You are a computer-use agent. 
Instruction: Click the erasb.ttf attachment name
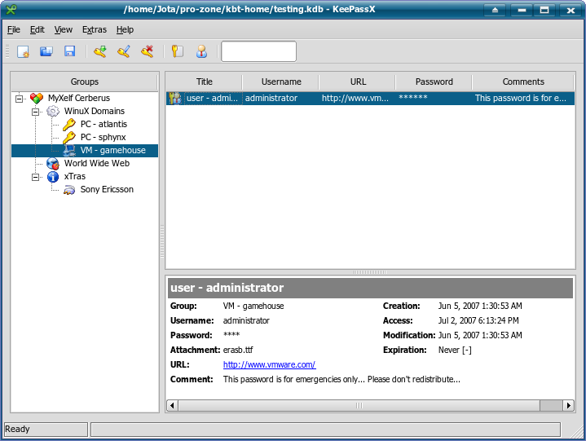click(x=238, y=351)
